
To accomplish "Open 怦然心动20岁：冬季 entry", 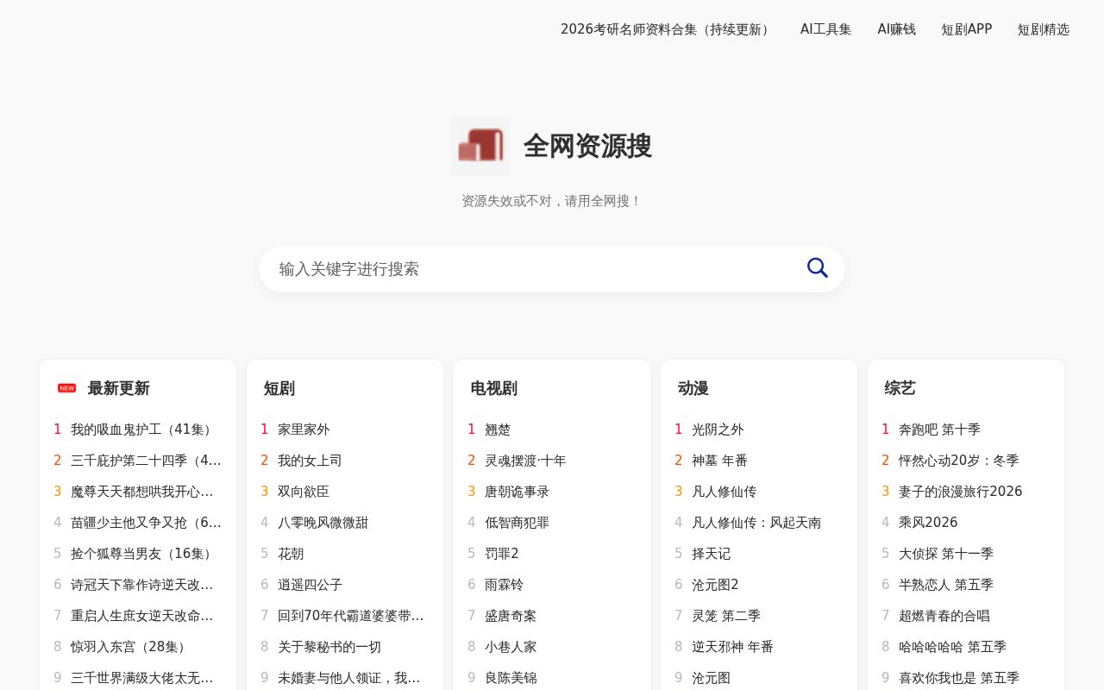I will point(959,461).
